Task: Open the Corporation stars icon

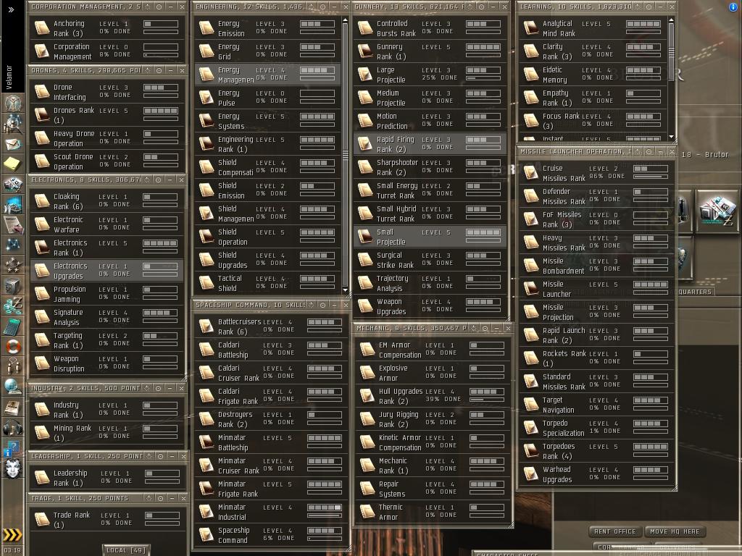Action: [13, 265]
